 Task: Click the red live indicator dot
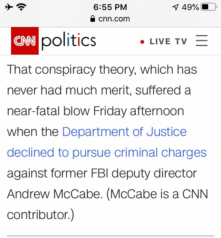[x=142, y=42]
